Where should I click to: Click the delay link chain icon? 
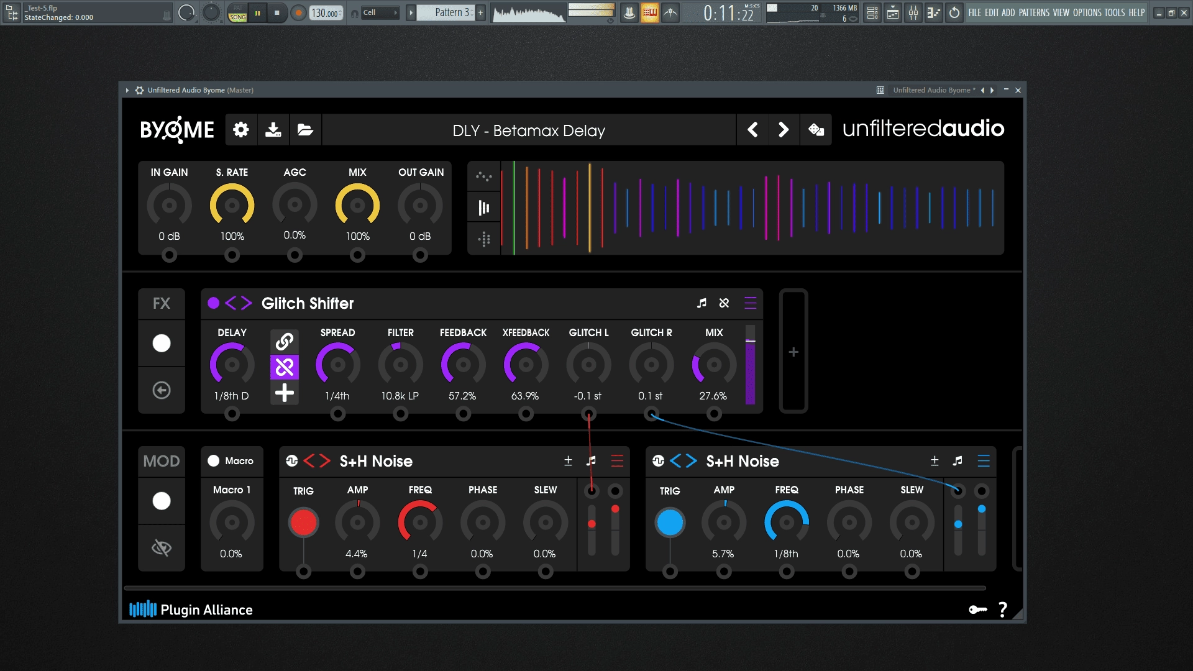click(285, 341)
